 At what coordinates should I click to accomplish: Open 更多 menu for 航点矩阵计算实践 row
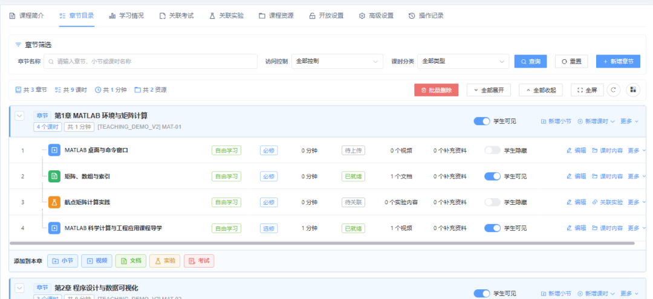point(637,202)
